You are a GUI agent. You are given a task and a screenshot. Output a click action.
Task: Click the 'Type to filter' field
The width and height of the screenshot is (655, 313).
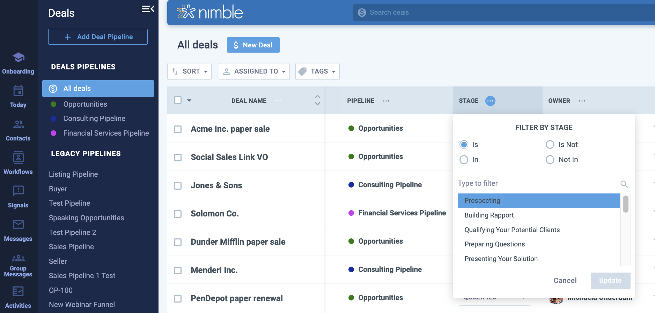(538, 183)
